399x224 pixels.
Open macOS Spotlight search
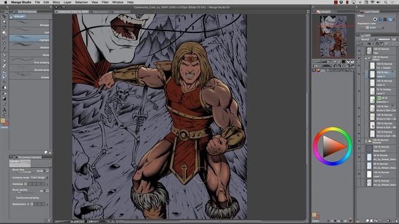386,2
